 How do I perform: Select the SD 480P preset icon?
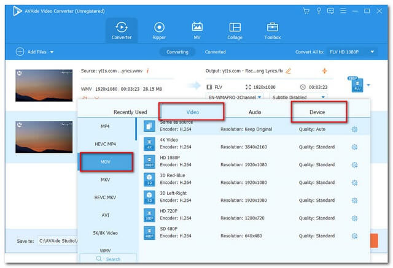tap(149, 232)
